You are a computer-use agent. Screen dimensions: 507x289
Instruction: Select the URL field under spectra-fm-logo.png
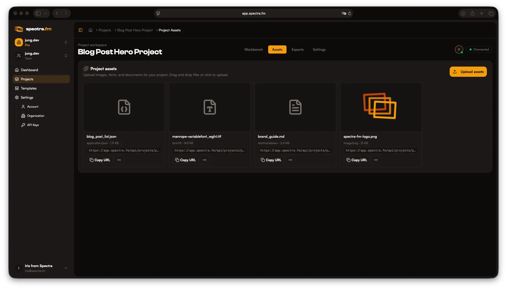click(381, 150)
